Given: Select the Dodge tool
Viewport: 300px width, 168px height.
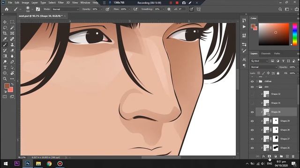Looking at the screenshot, I should point(5,62).
